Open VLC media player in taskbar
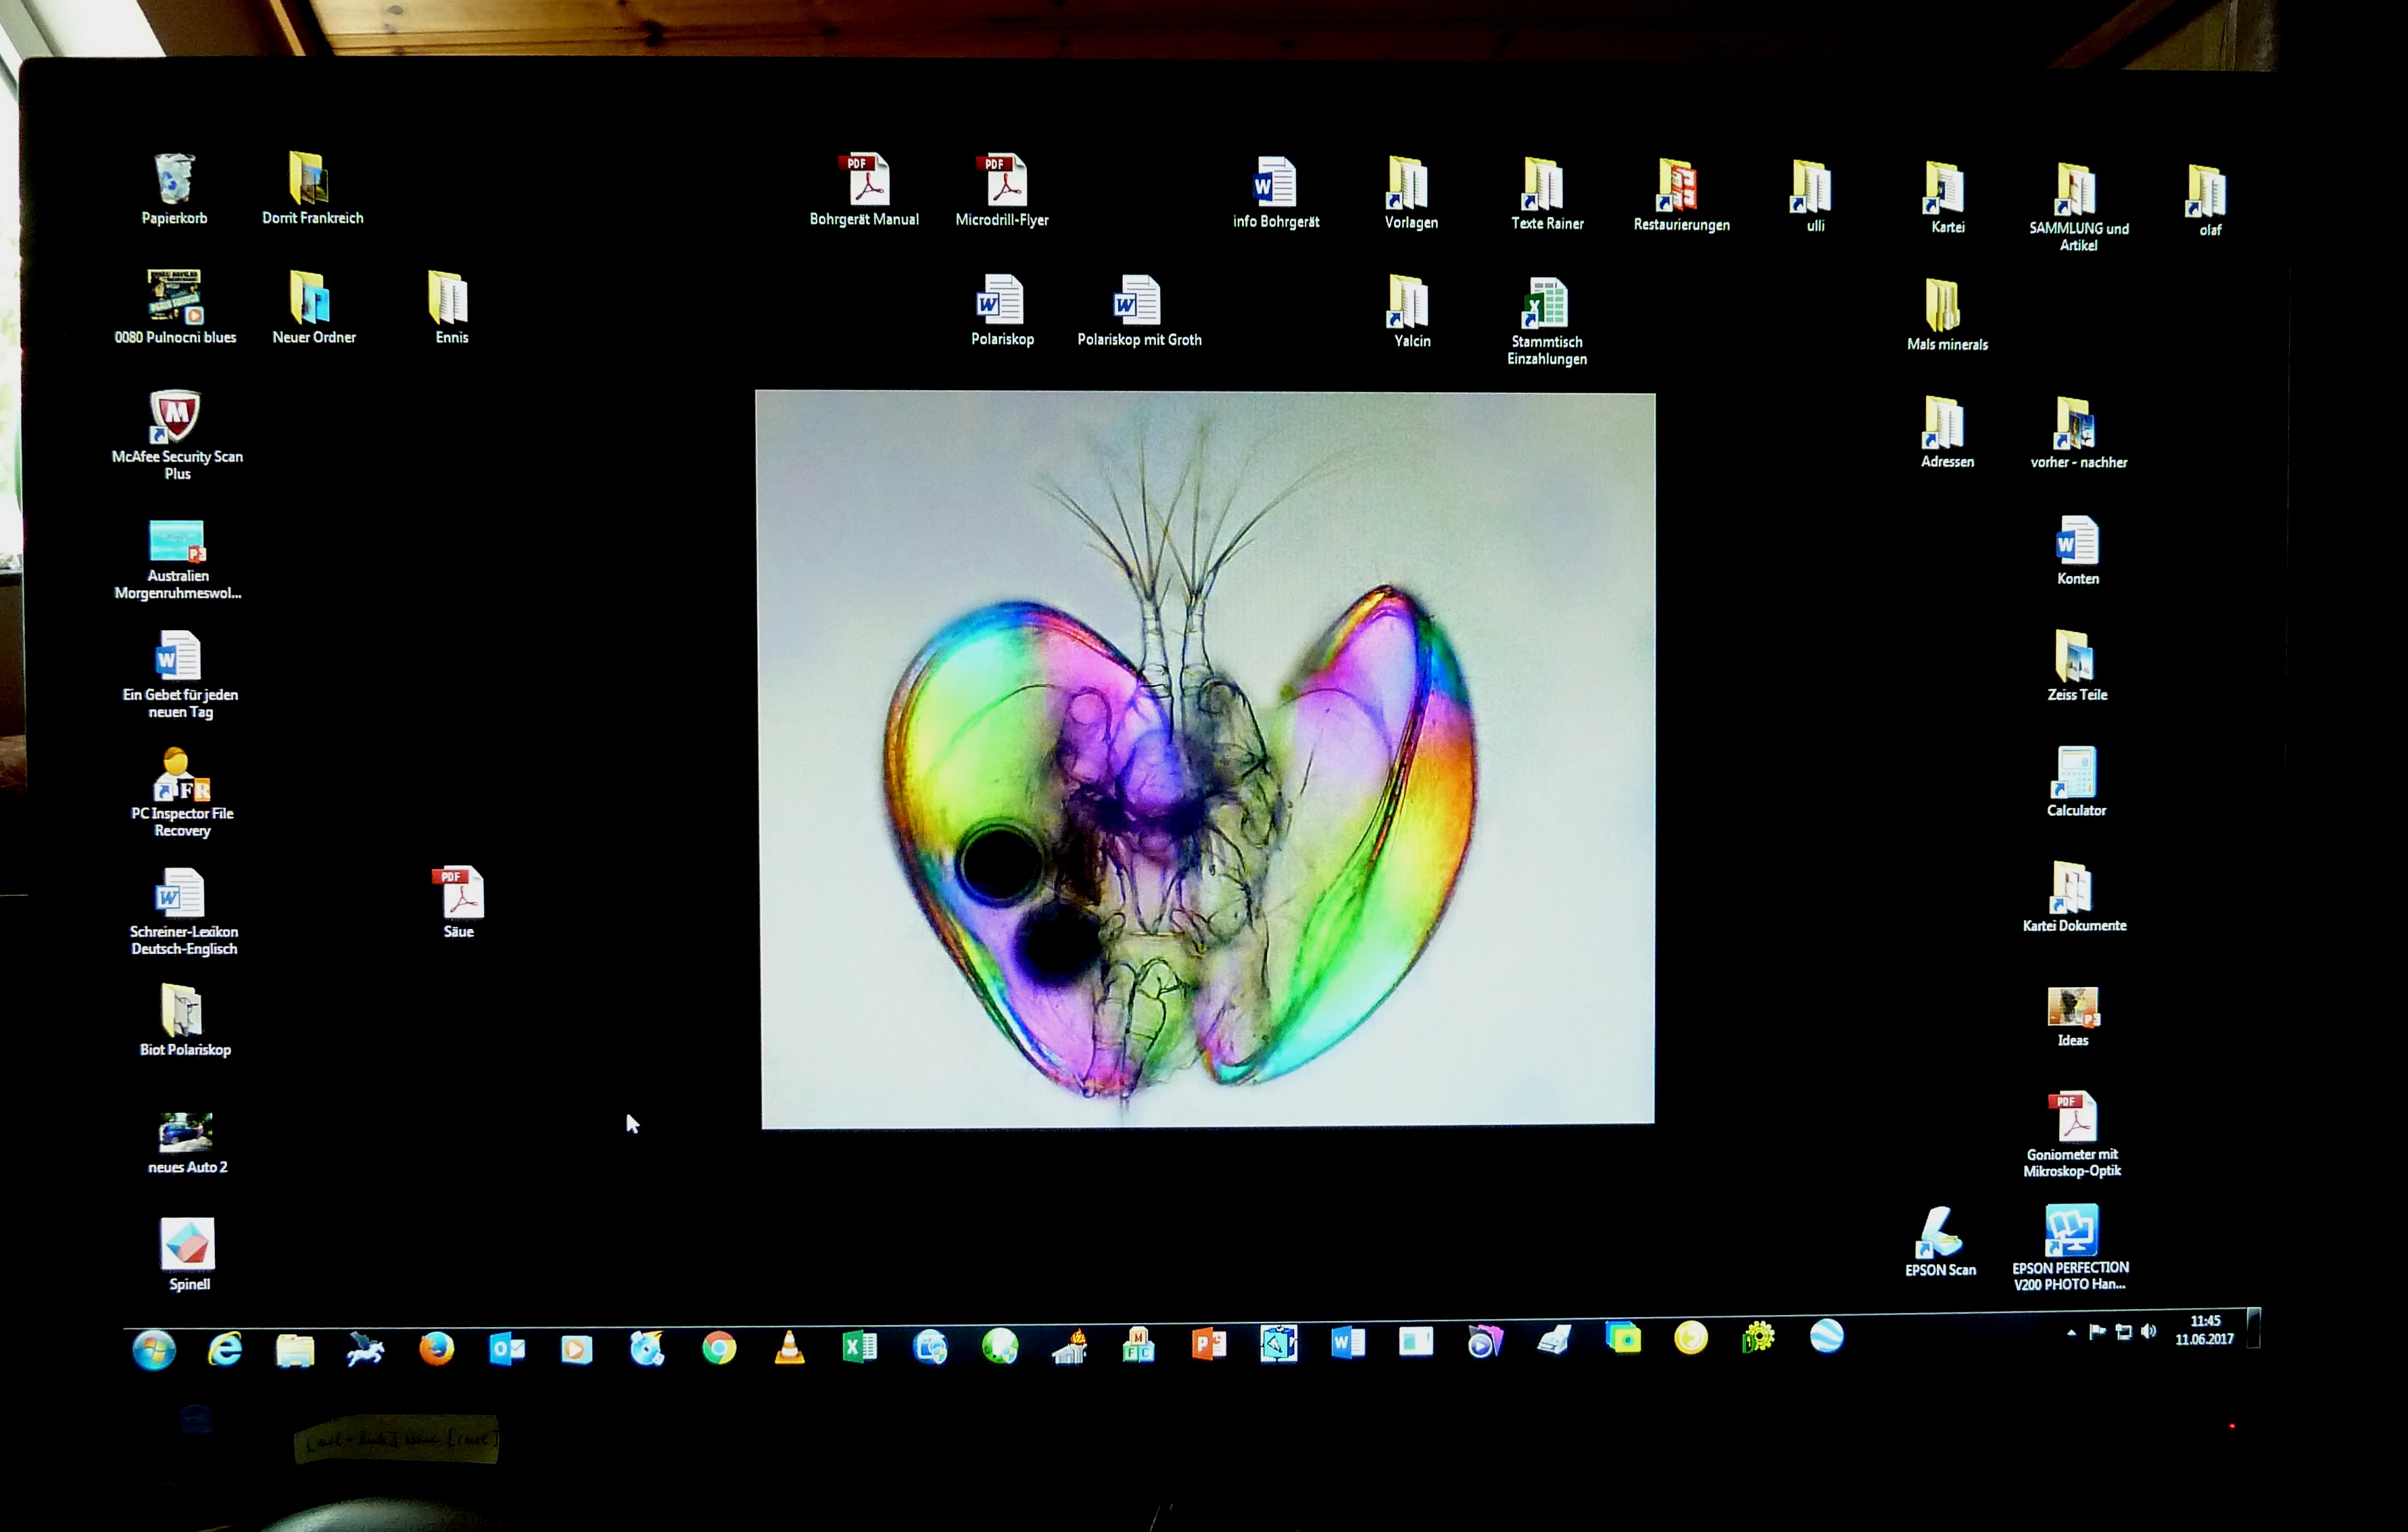Image resolution: width=2408 pixels, height=1532 pixels. click(789, 1348)
